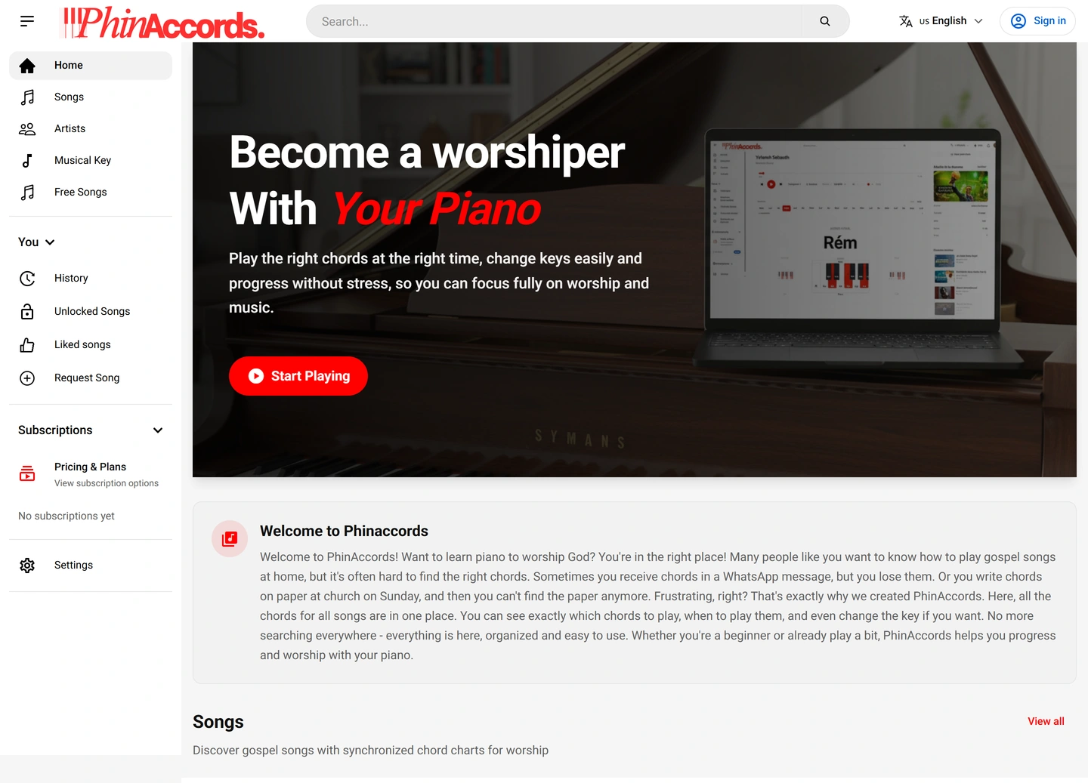Click the View all songs link
This screenshot has width=1088, height=783.
pyautogui.click(x=1046, y=722)
